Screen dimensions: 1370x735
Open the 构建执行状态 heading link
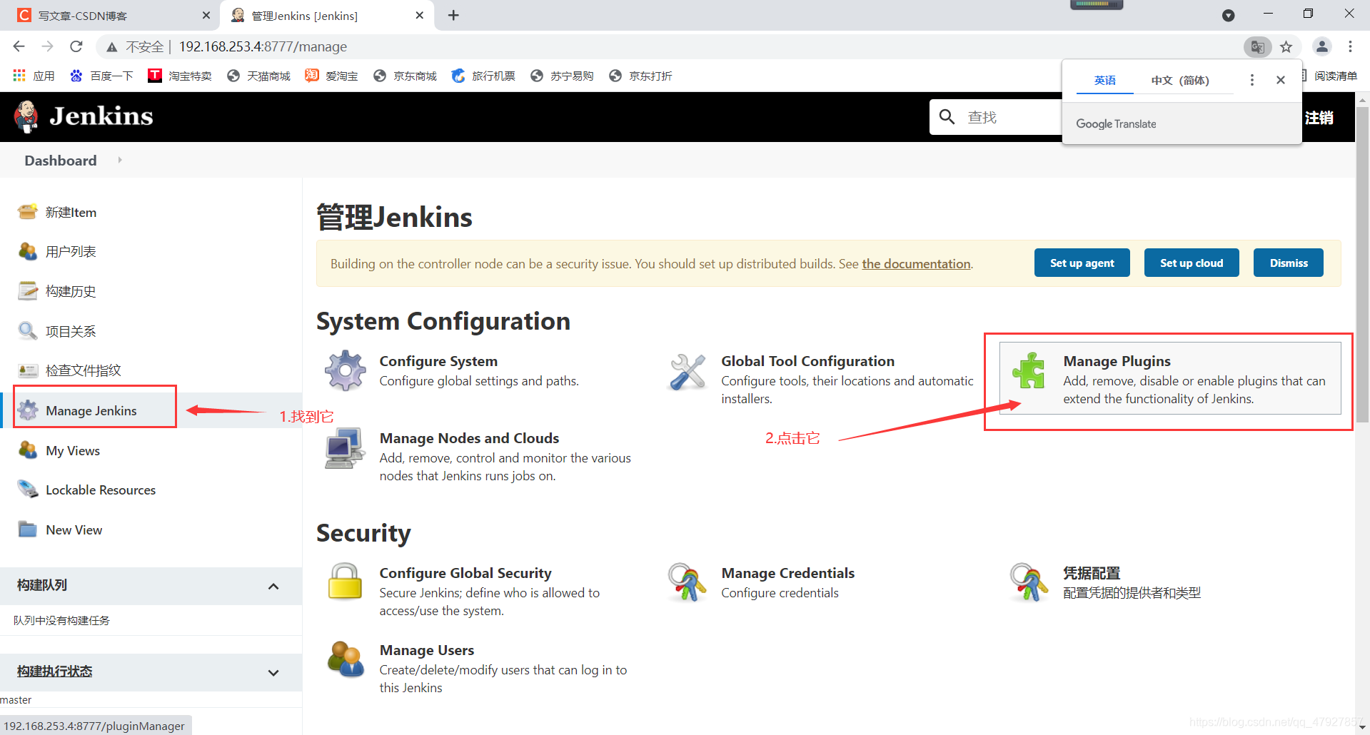point(55,671)
